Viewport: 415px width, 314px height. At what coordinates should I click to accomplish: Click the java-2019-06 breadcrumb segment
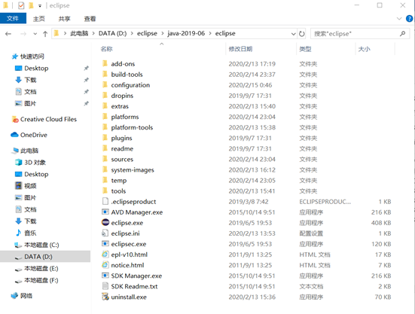(x=186, y=33)
